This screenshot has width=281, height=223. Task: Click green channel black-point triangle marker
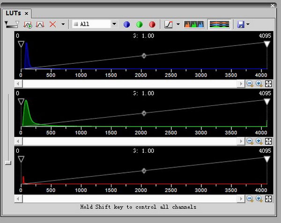21,102
